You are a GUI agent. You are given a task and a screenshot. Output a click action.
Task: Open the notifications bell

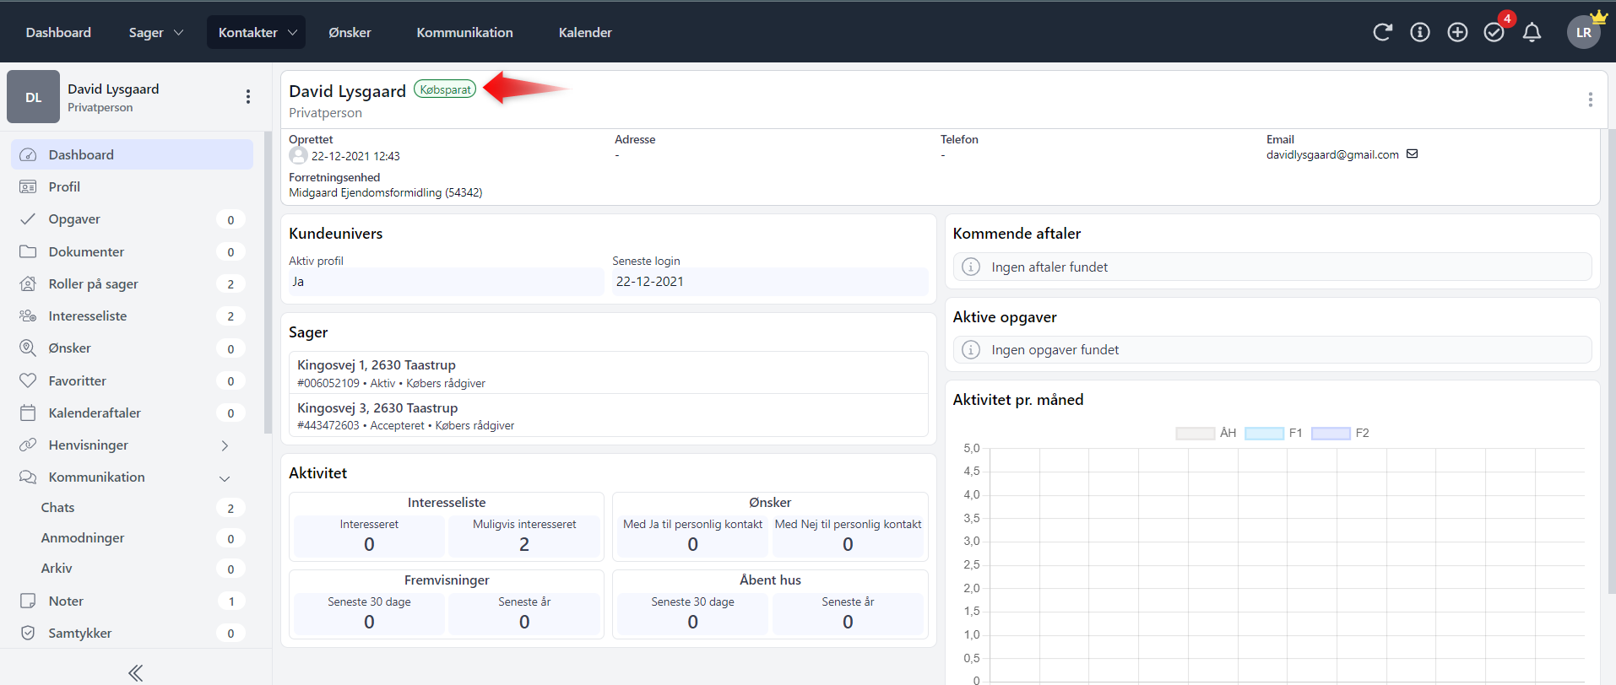[1532, 32]
